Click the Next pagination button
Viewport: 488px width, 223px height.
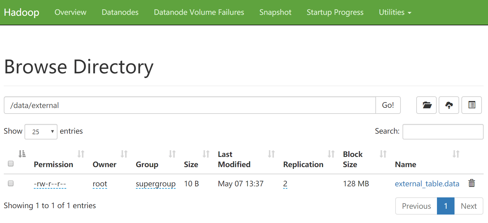(x=469, y=206)
